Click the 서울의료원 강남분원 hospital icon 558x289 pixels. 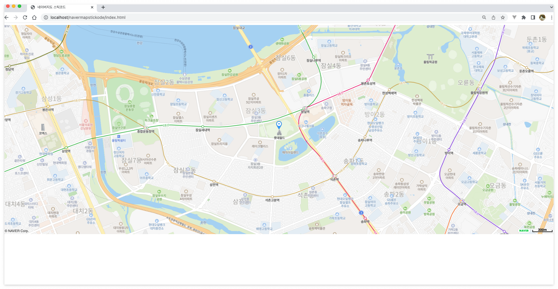click(x=86, y=121)
